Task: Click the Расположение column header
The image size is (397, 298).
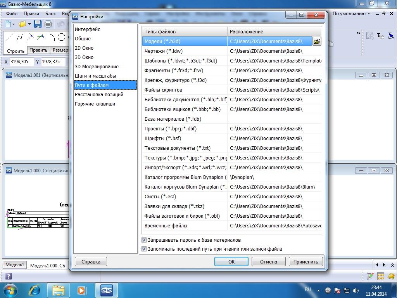Action: 274,32
